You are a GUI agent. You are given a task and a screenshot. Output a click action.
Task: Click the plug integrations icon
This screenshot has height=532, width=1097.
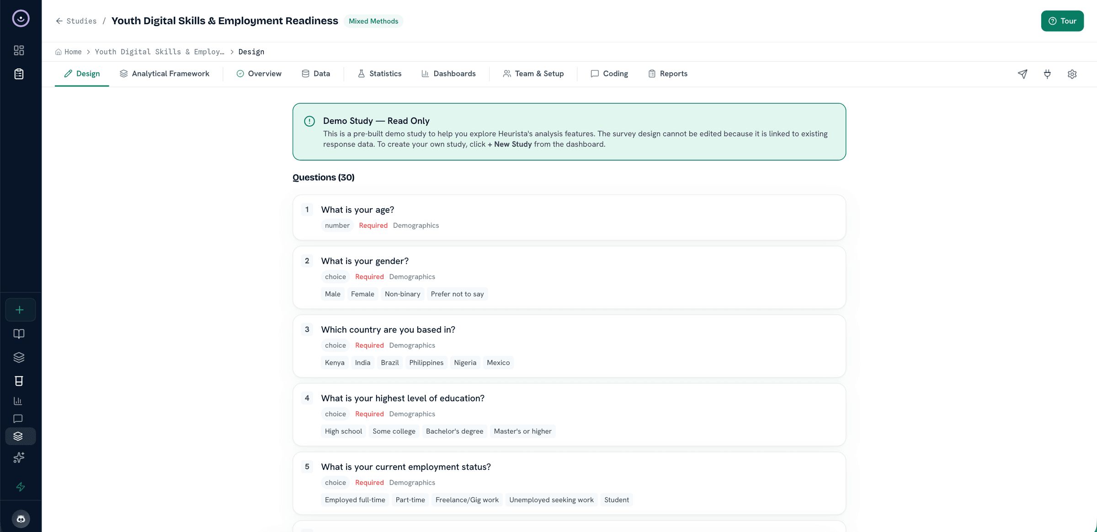pyautogui.click(x=1047, y=74)
